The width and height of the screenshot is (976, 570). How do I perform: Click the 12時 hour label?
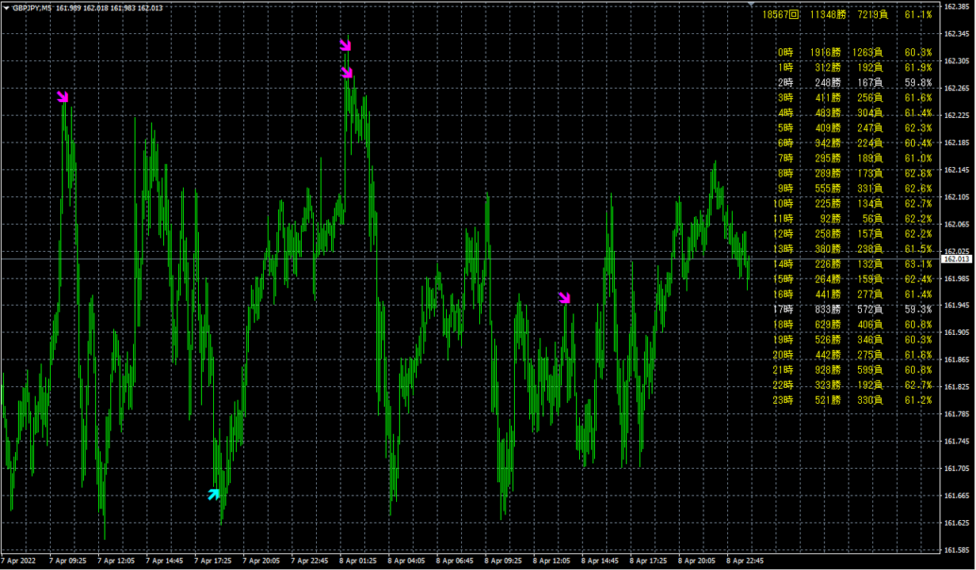click(x=782, y=234)
